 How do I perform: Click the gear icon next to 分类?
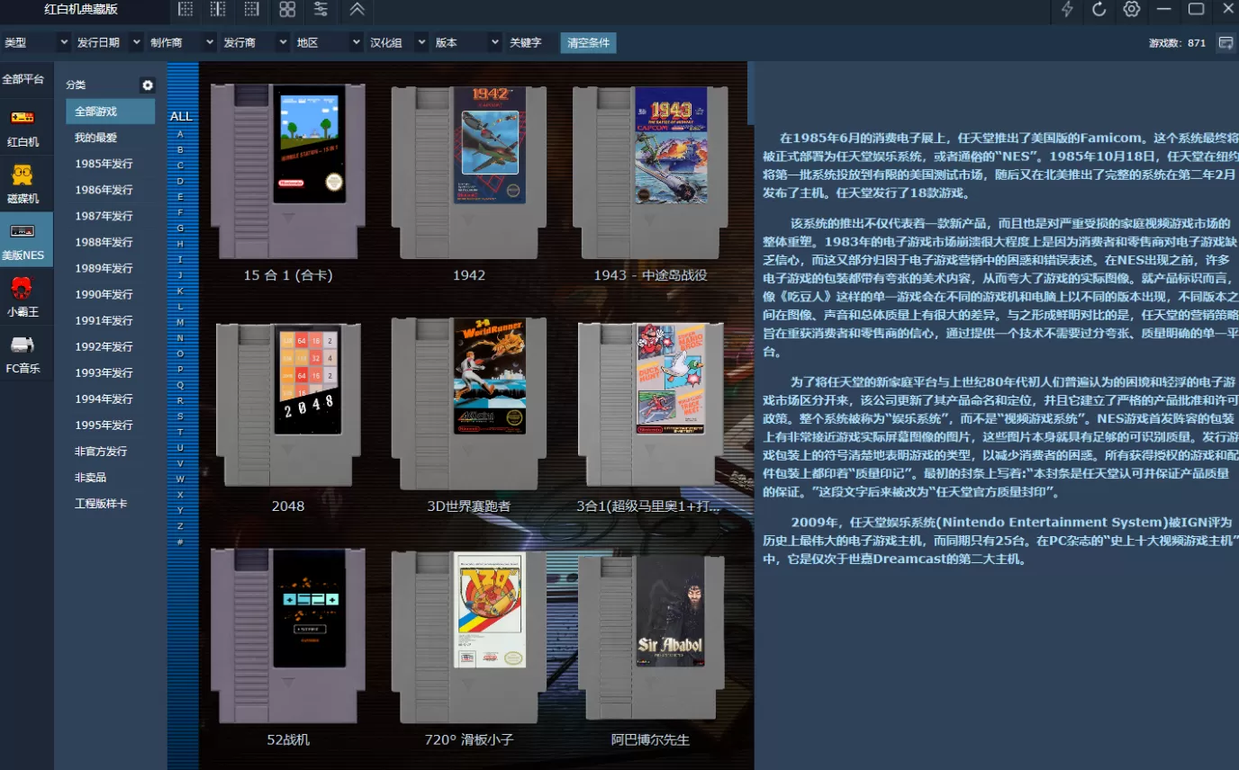(x=147, y=85)
